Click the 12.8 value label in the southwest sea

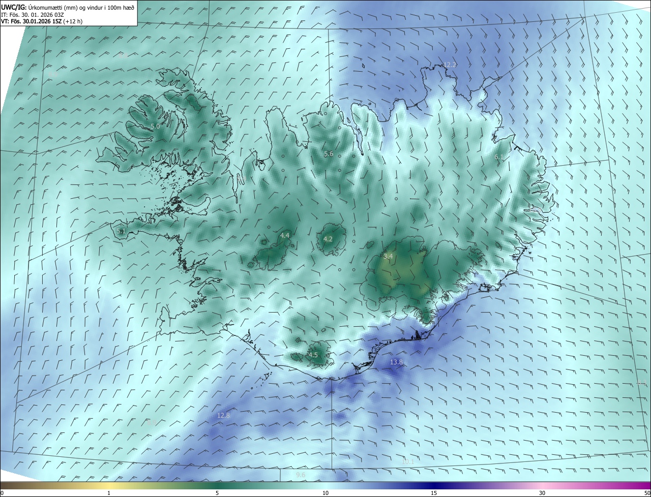click(223, 416)
